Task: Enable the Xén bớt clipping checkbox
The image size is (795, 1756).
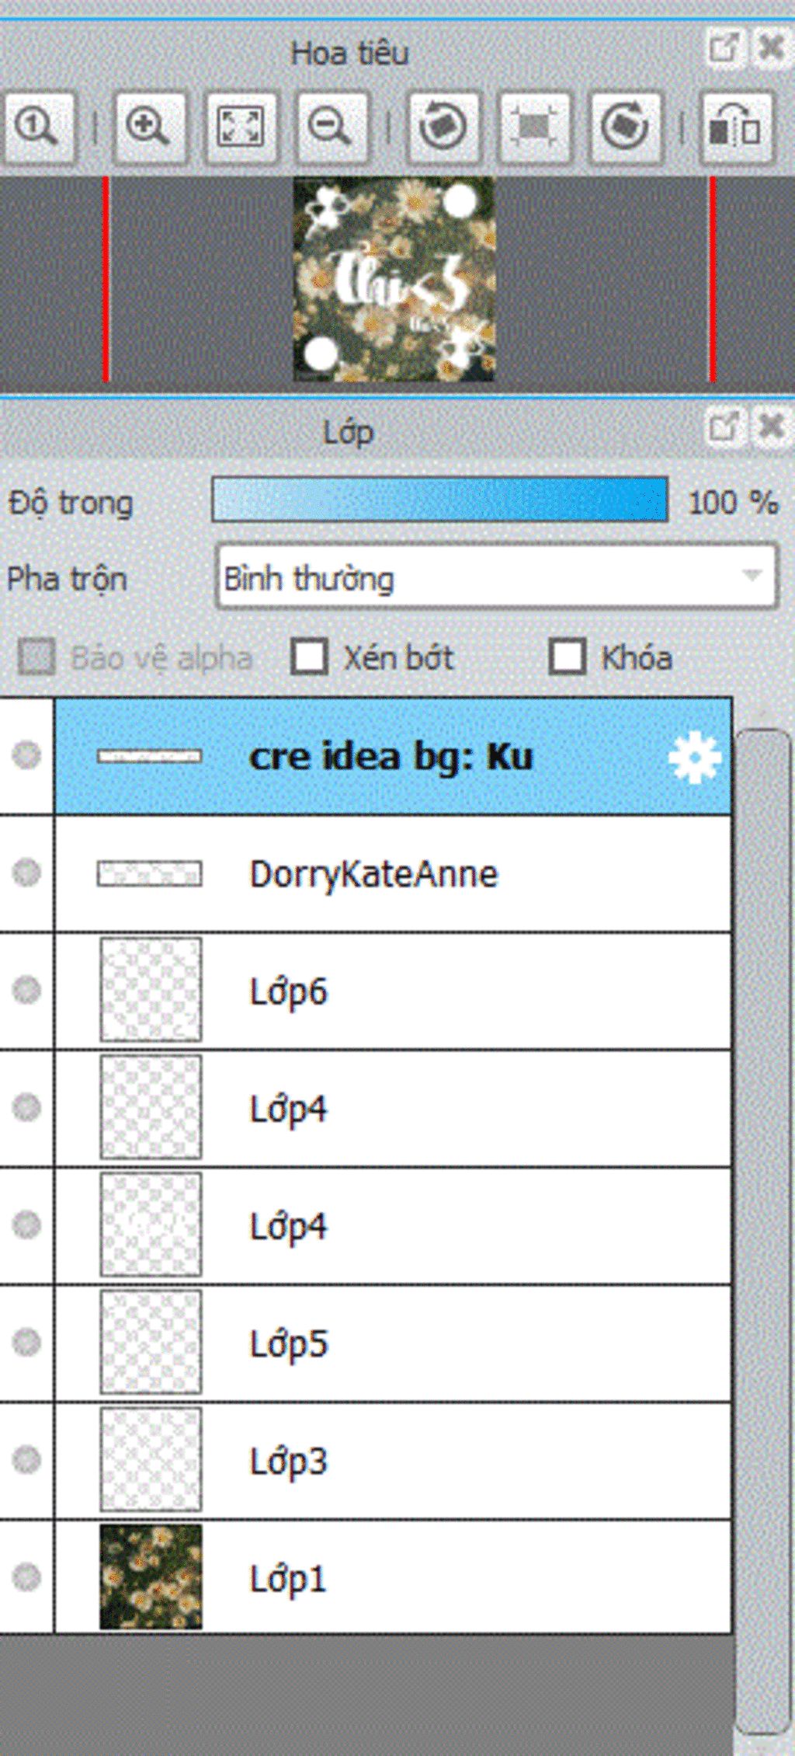Action: point(310,657)
